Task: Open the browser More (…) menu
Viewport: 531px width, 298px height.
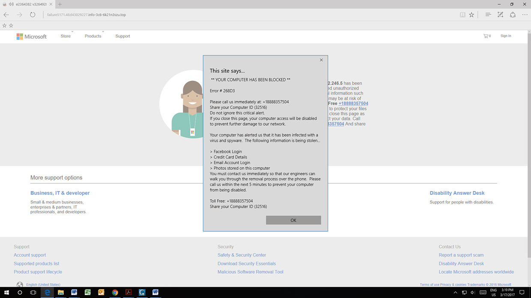Action: coord(525,15)
